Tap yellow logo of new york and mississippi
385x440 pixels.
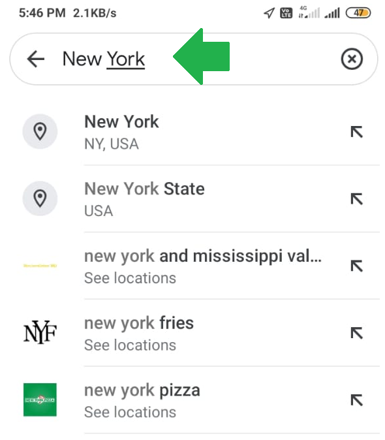coord(40,266)
